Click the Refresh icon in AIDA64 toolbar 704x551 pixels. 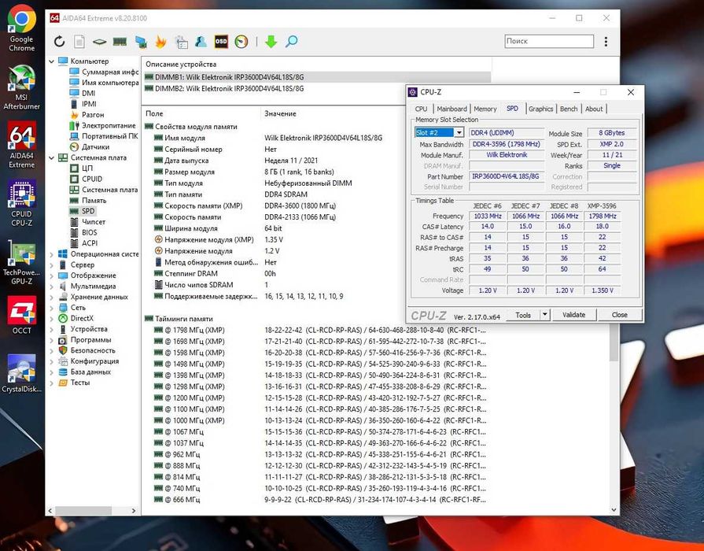tap(59, 42)
